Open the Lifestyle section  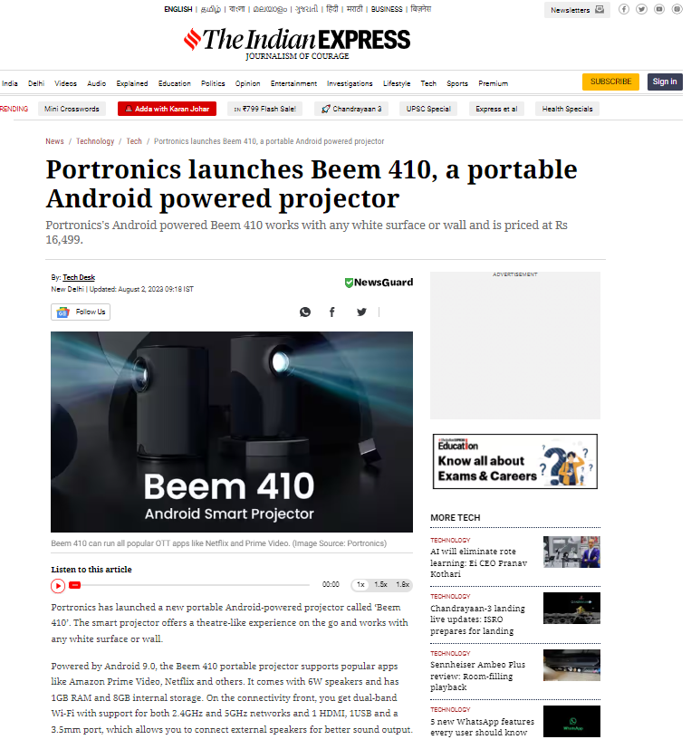pyautogui.click(x=397, y=83)
